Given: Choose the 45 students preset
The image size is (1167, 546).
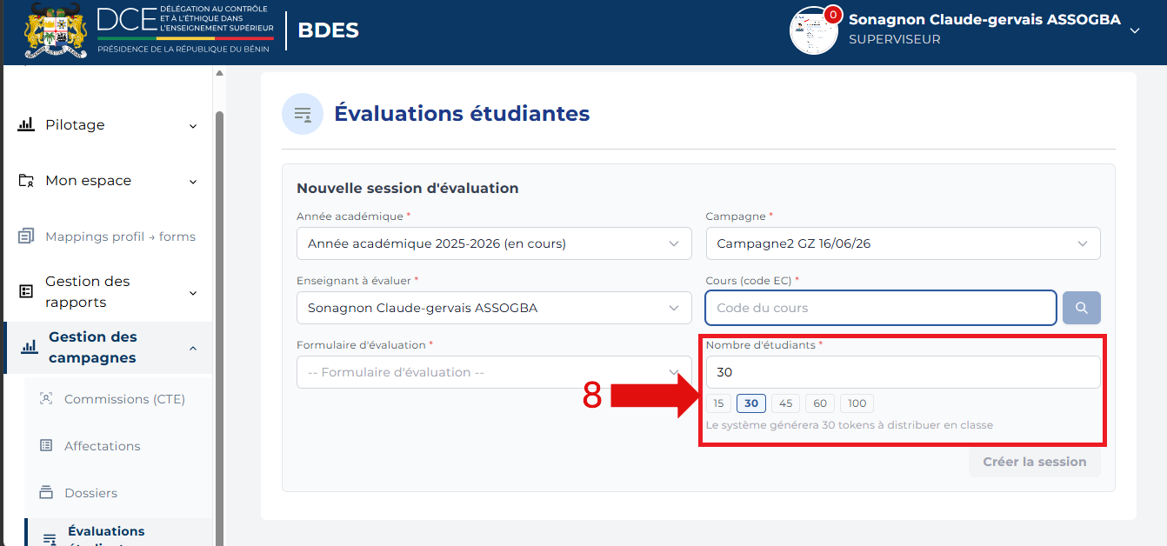Looking at the screenshot, I should tap(785, 403).
